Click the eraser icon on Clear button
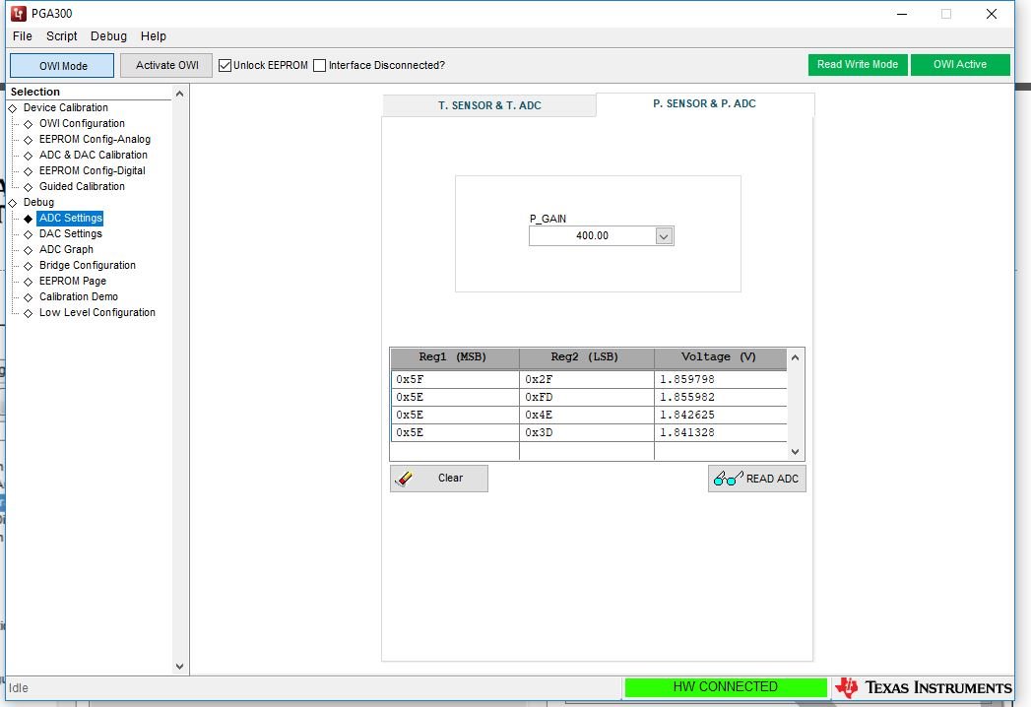Image resolution: width=1031 pixels, height=707 pixels. (405, 479)
